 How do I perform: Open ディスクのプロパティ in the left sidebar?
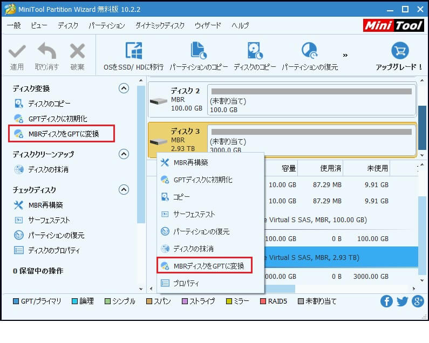click(x=47, y=250)
